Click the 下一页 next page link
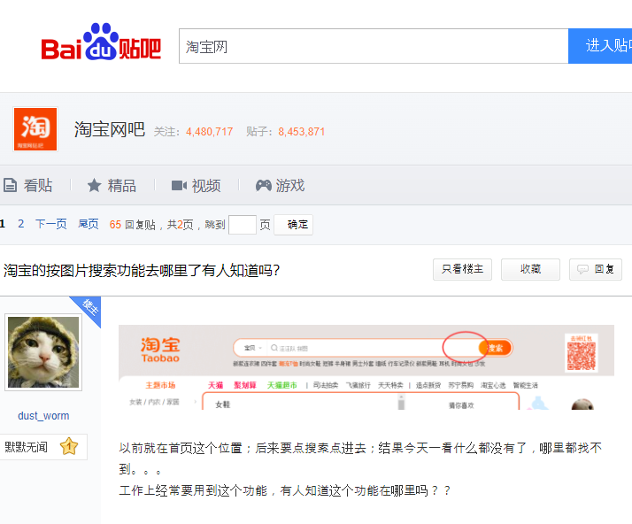Image resolution: width=632 pixels, height=524 pixels. (50, 224)
